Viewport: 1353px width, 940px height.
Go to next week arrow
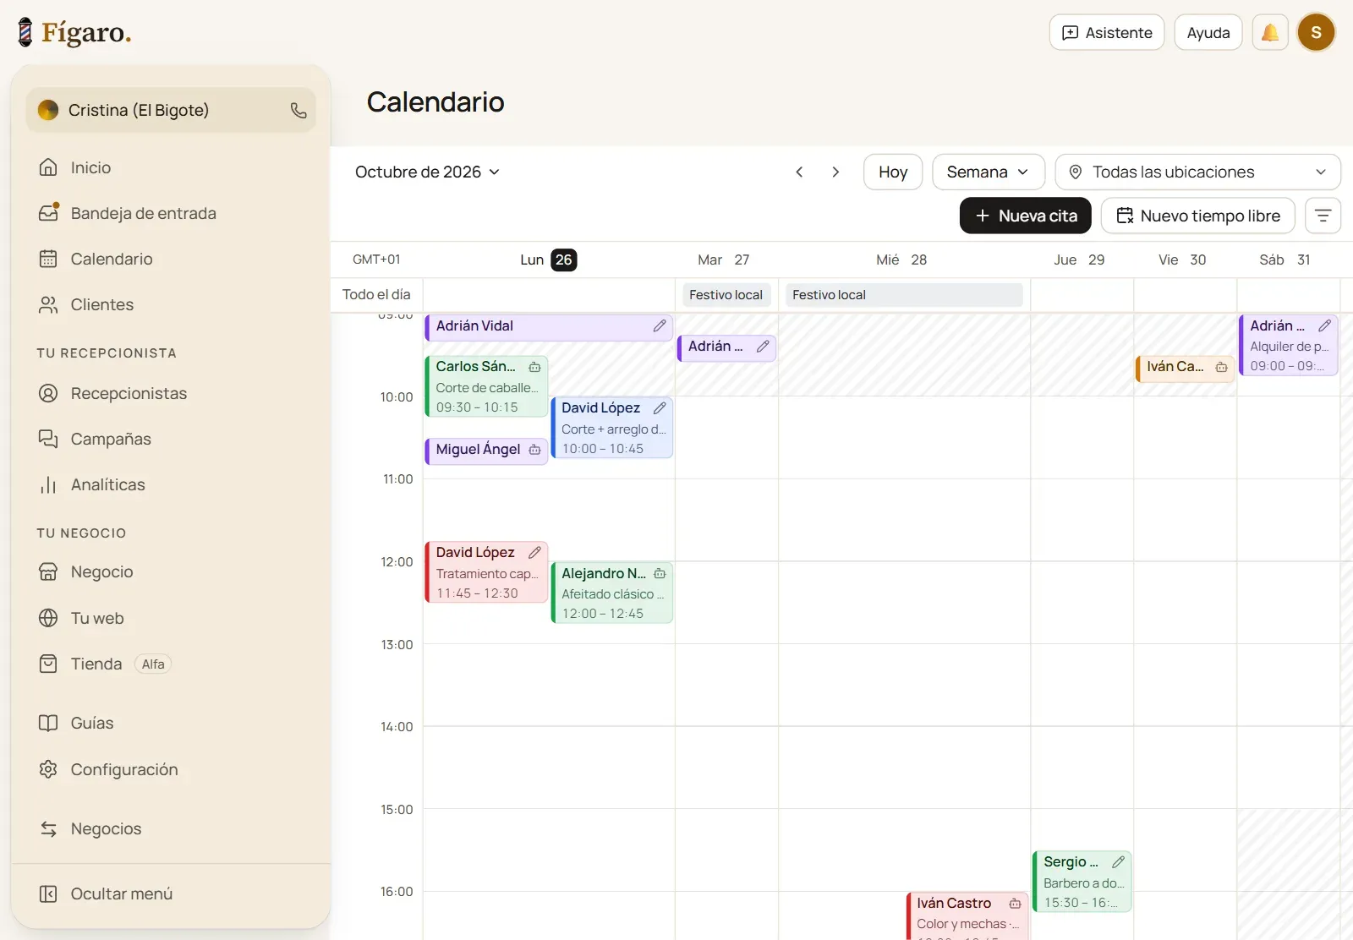835,172
